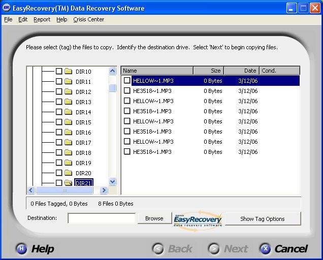
Task: Click the DIR16 folder icon
Action: [68, 132]
